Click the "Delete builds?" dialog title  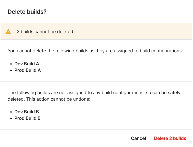click(x=27, y=12)
